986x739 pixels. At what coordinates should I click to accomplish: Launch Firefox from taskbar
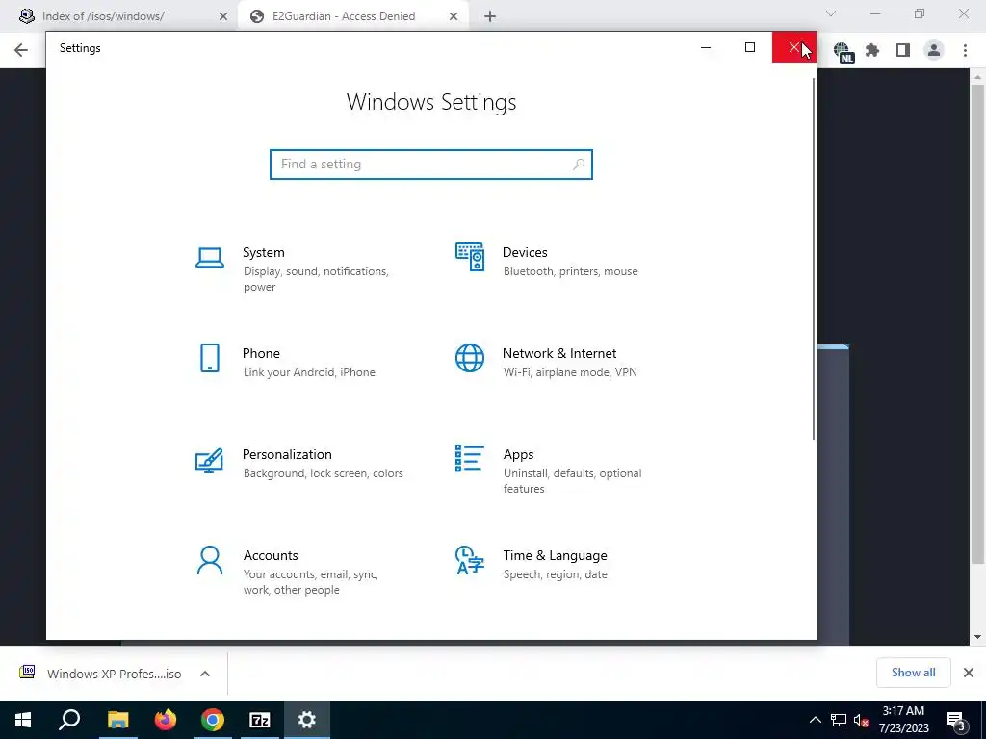[x=166, y=720]
